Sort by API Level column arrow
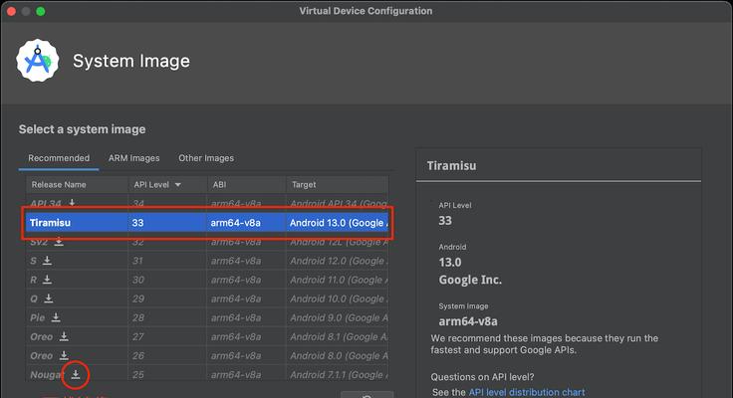 tap(177, 185)
